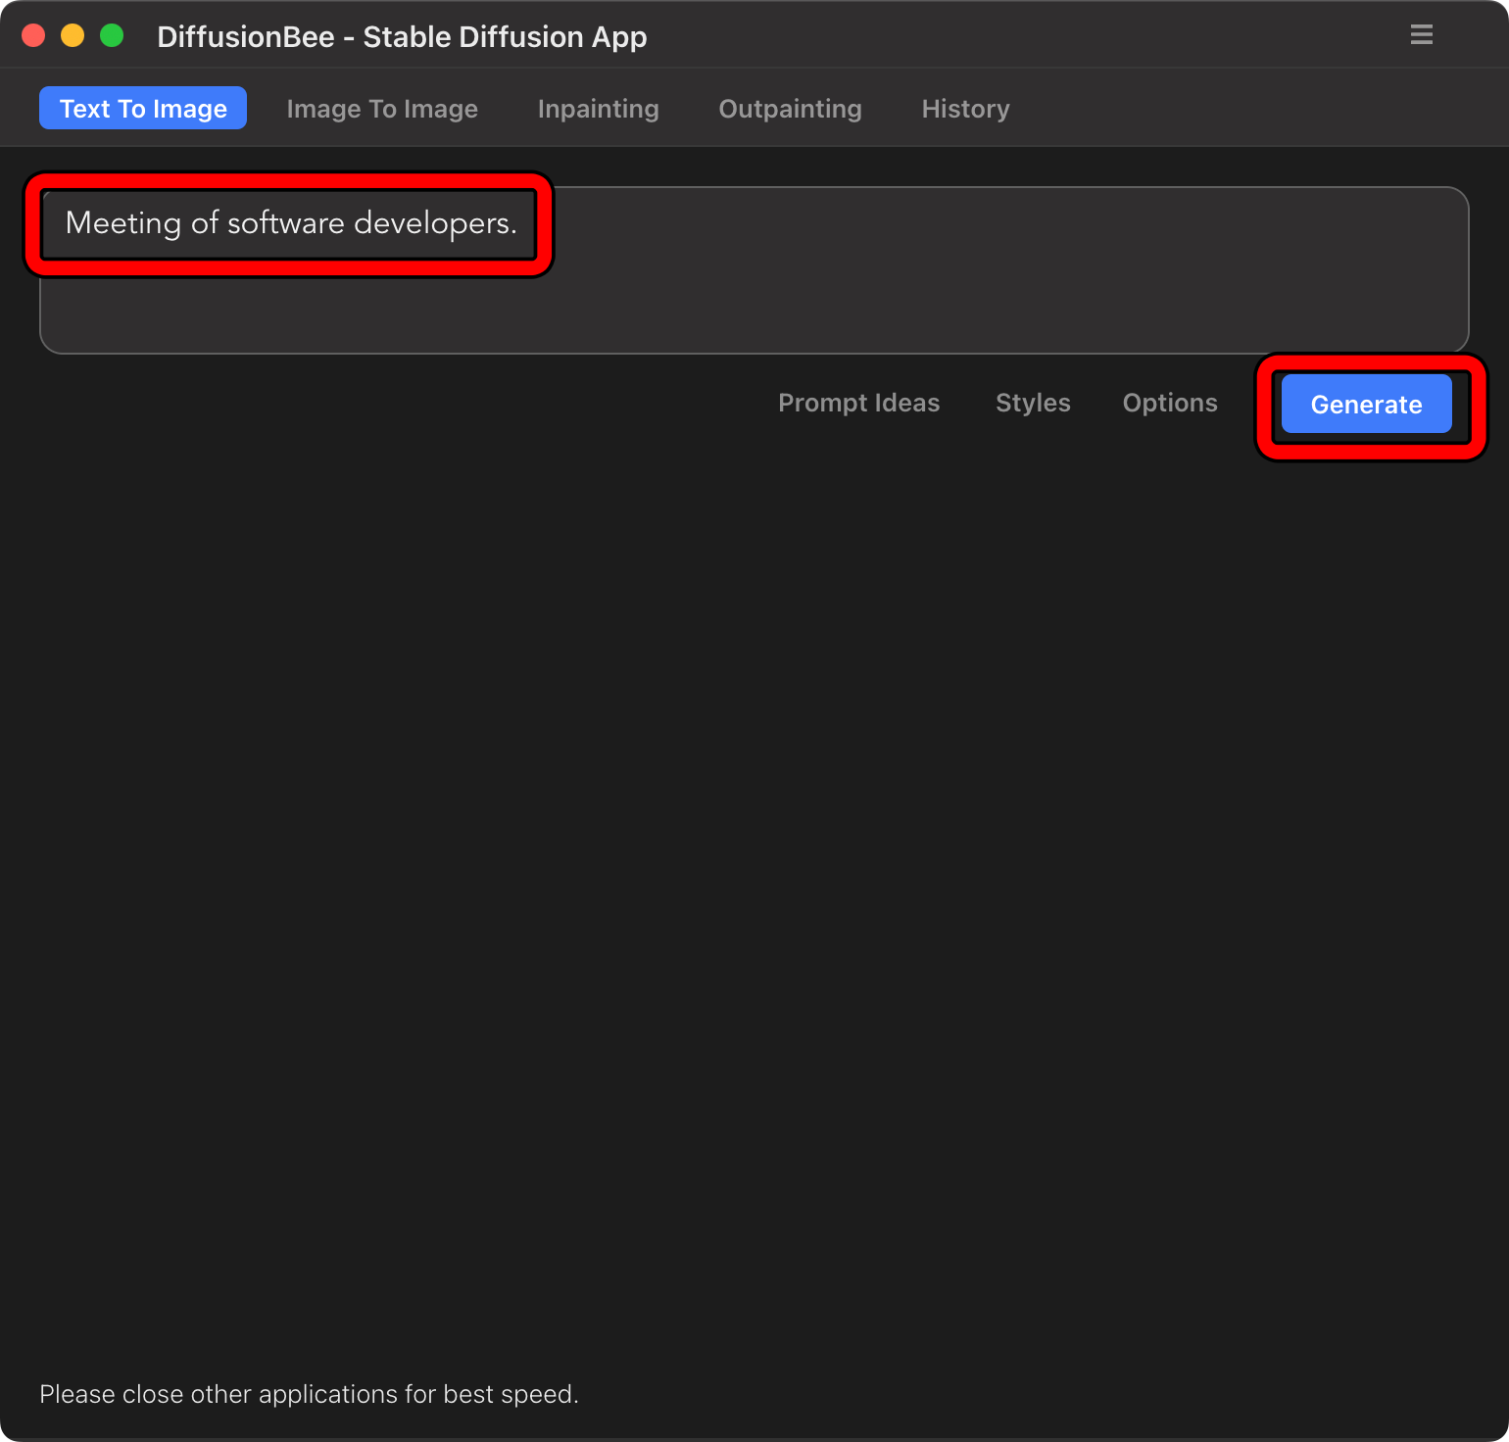Expand the Options panel
Image resolution: width=1509 pixels, height=1442 pixels.
coord(1170,403)
